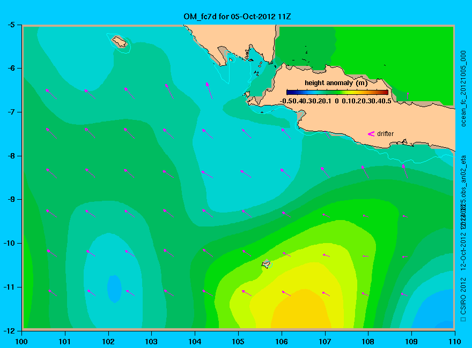The height and width of the screenshot is (348, 472).
Task: Click the y-axis tick label "-7"
Action: click(x=11, y=112)
